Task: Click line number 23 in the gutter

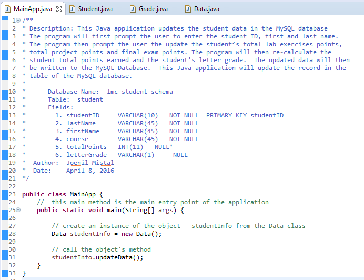Action: (13, 194)
